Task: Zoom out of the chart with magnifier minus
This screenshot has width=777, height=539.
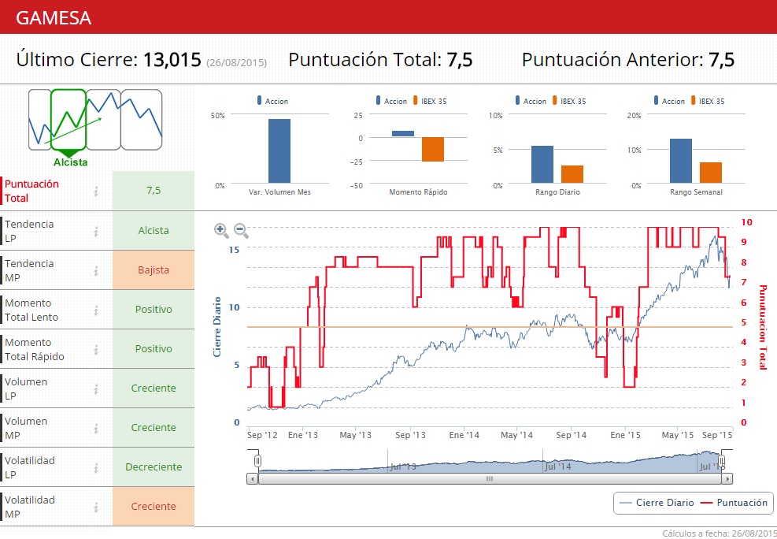Action: [241, 231]
